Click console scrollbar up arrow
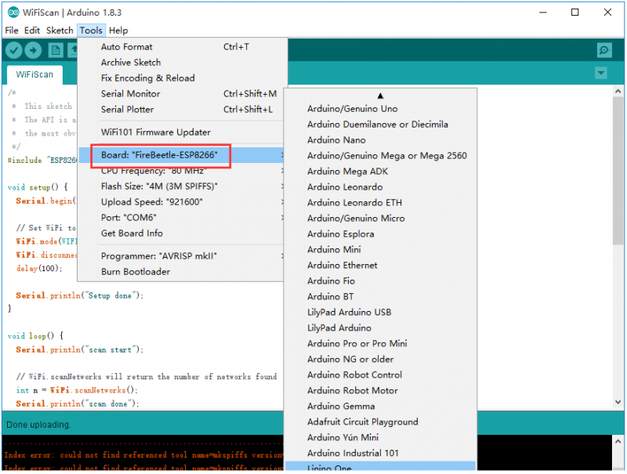Viewport: 627px width, 474px height. pyautogui.click(x=618, y=442)
